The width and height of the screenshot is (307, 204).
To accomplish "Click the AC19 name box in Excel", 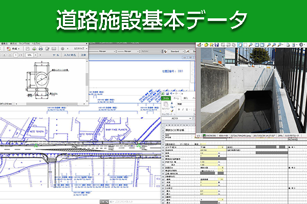I will click(x=175, y=118).
